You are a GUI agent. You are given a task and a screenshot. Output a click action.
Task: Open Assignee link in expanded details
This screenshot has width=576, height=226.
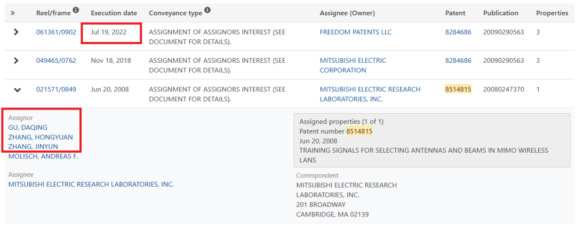point(91,184)
